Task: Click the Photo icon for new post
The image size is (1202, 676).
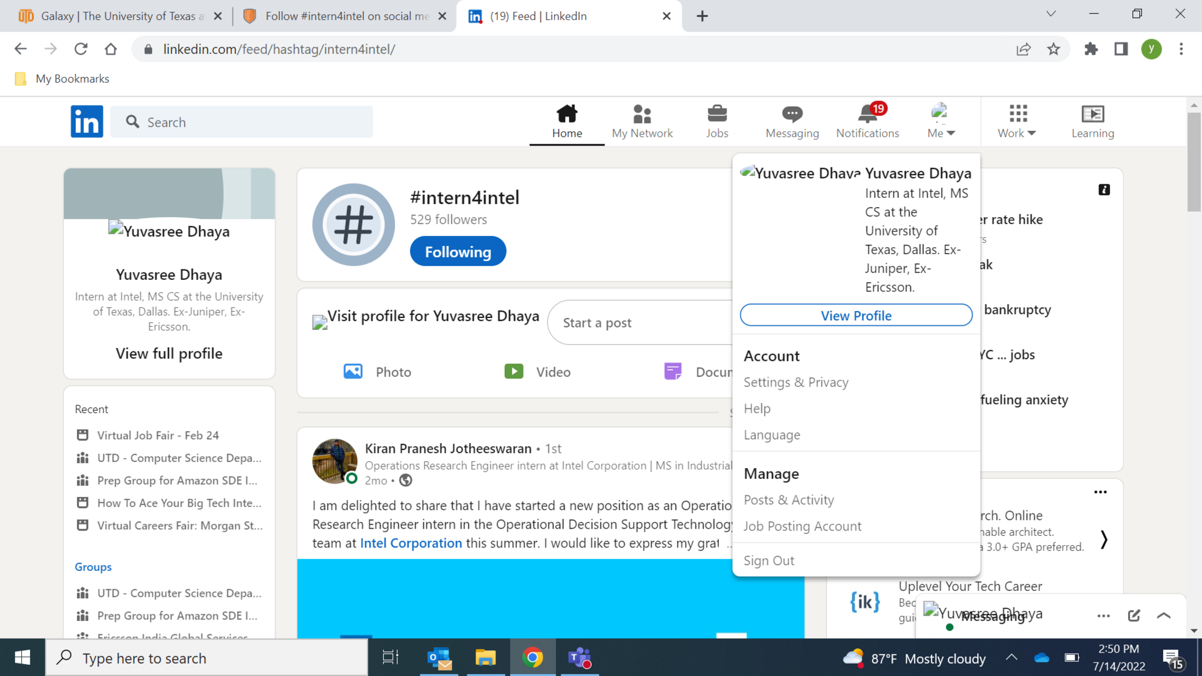Action: point(353,371)
